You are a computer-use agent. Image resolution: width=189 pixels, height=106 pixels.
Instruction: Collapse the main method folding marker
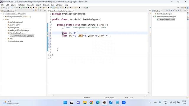pos(51,25)
